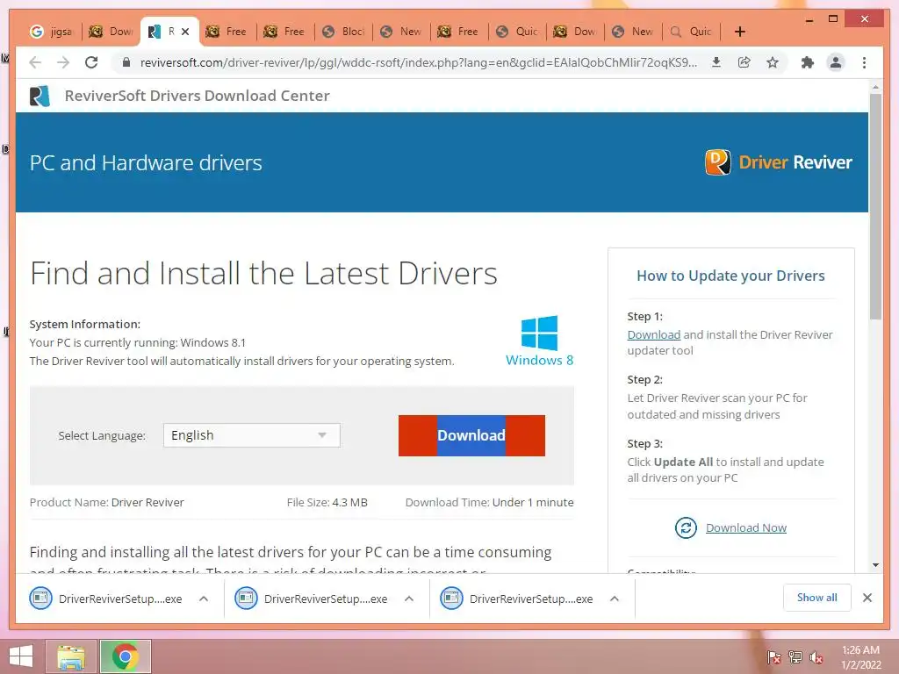Image resolution: width=899 pixels, height=674 pixels.
Task: Switch to the first Free tab
Action: [x=227, y=32]
